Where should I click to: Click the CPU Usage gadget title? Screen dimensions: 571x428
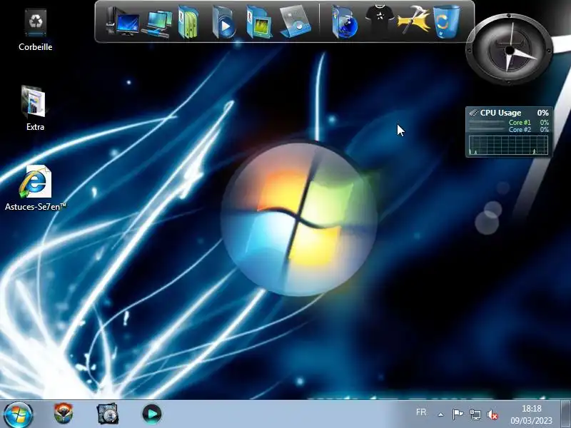[x=500, y=113]
